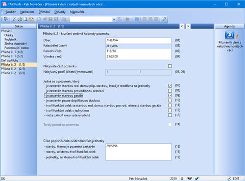
Task: Go to the previous Příloha page arrow
Action: tap(182, 26)
